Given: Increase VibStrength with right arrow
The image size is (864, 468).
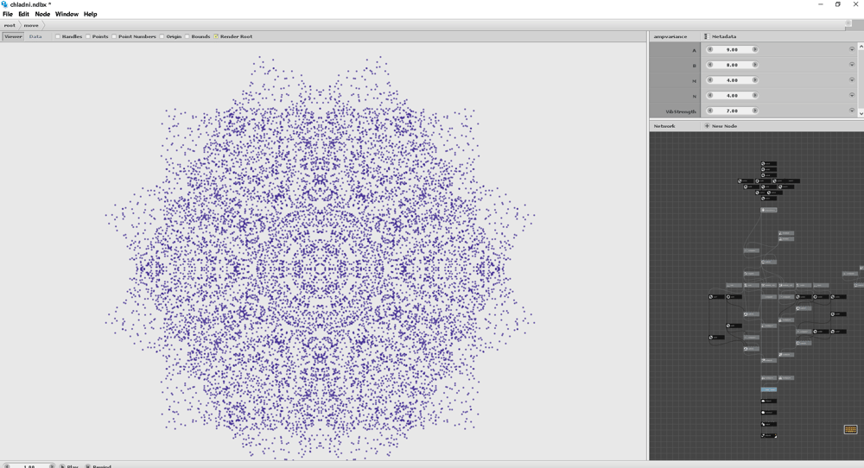Looking at the screenshot, I should pyautogui.click(x=755, y=111).
